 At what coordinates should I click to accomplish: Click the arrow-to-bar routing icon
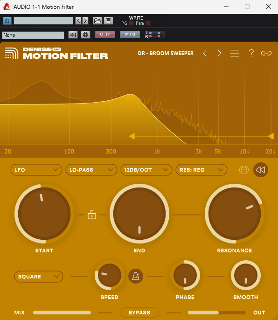point(73,35)
